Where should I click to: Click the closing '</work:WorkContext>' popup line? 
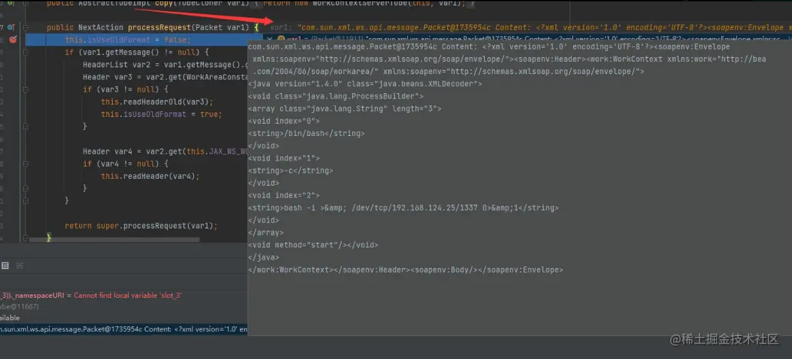coord(405,270)
